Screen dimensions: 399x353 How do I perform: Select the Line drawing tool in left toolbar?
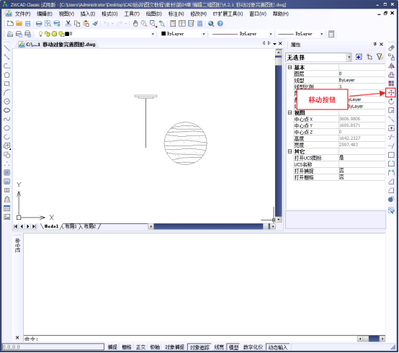click(7, 48)
